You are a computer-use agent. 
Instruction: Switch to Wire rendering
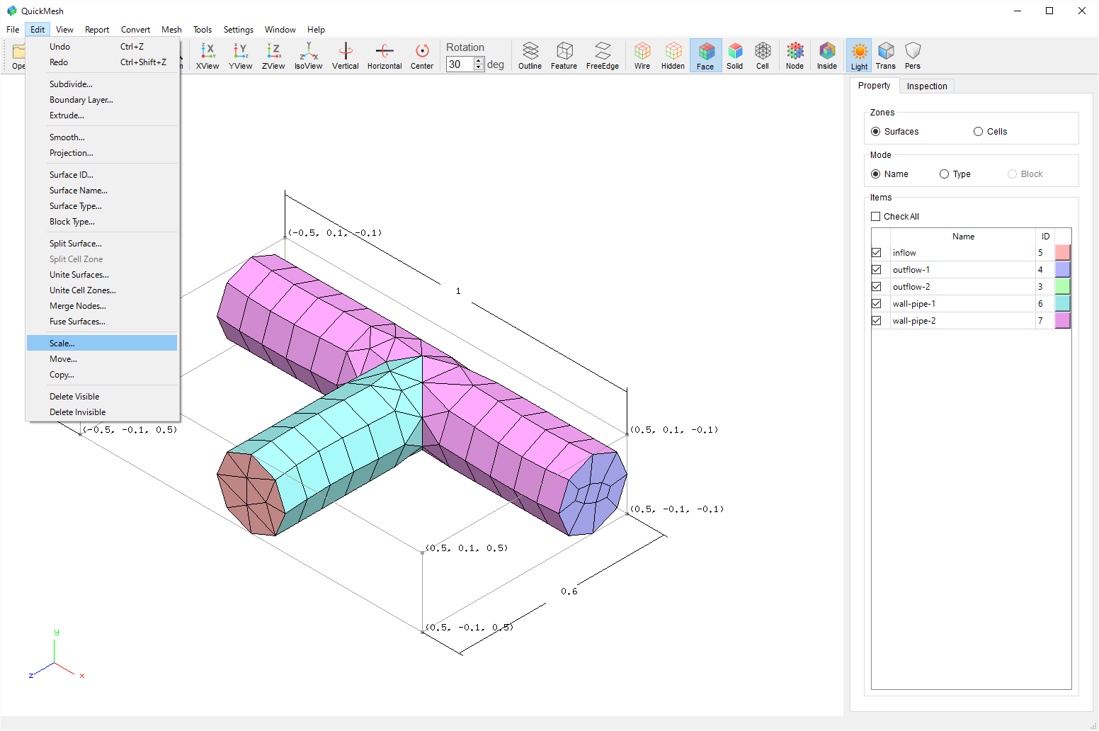point(642,56)
